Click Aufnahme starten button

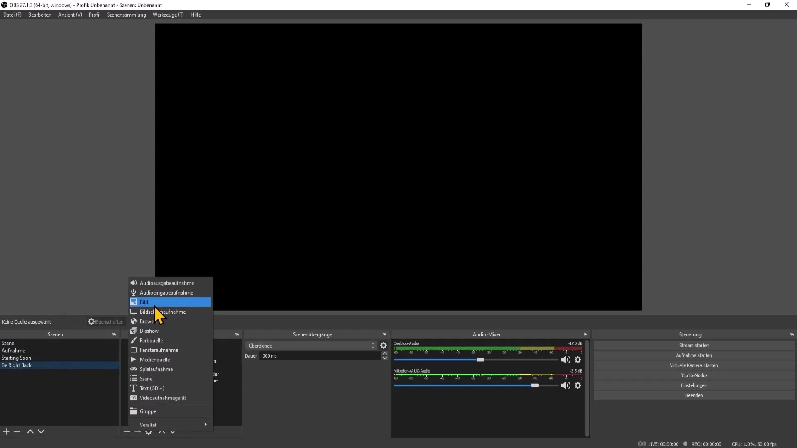[x=694, y=355]
